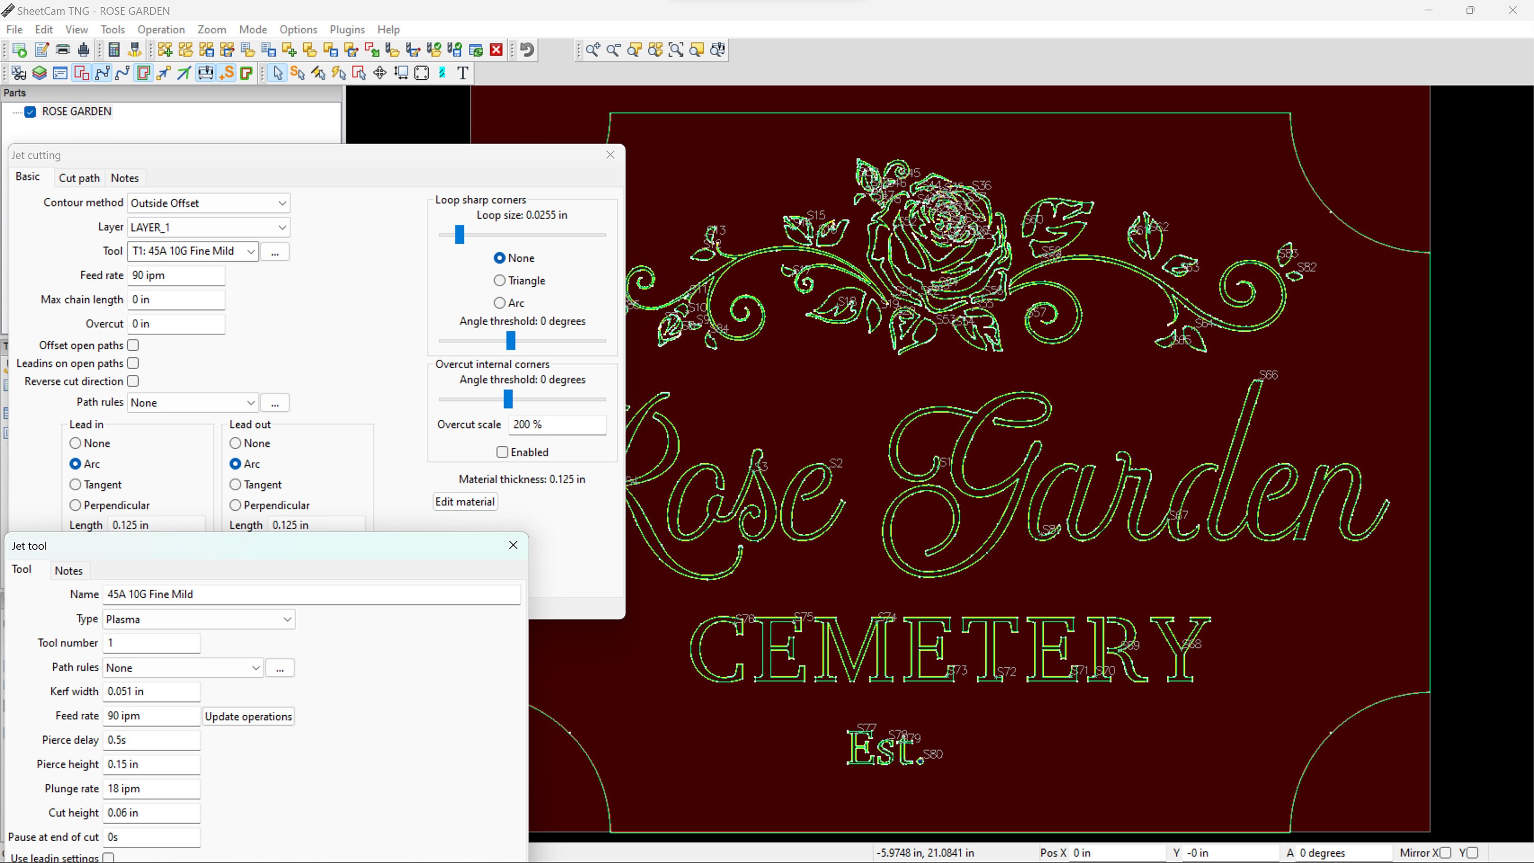The image size is (1534, 863).
Task: Click the Undo icon on the toolbar
Action: click(x=527, y=50)
